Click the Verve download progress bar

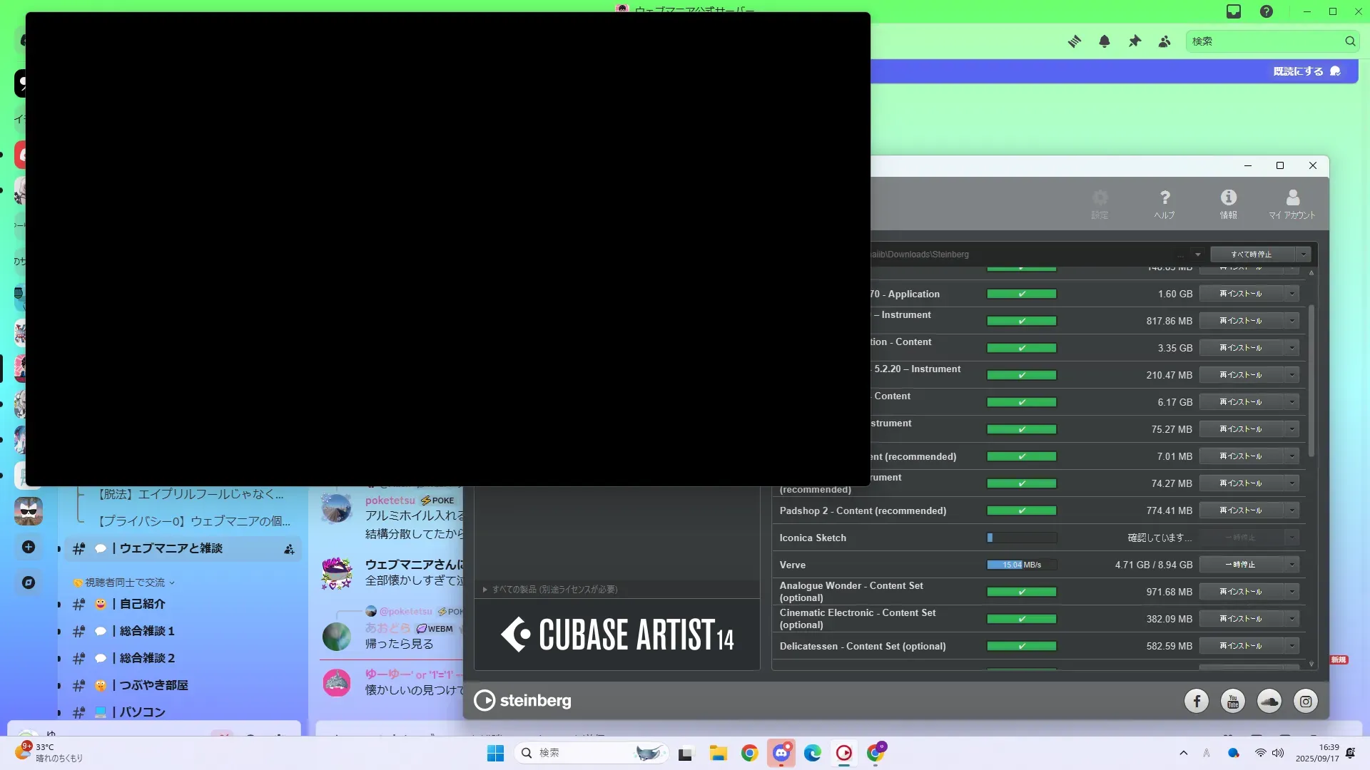1021,565
